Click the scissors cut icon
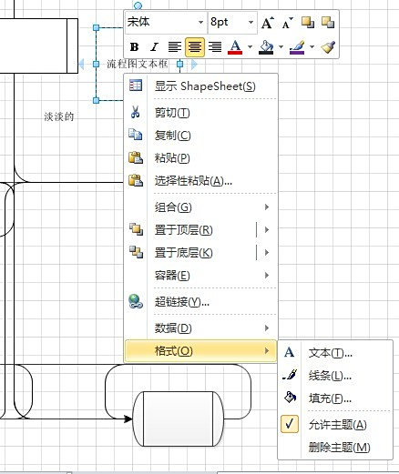The width and height of the screenshot is (399, 474). (x=136, y=112)
